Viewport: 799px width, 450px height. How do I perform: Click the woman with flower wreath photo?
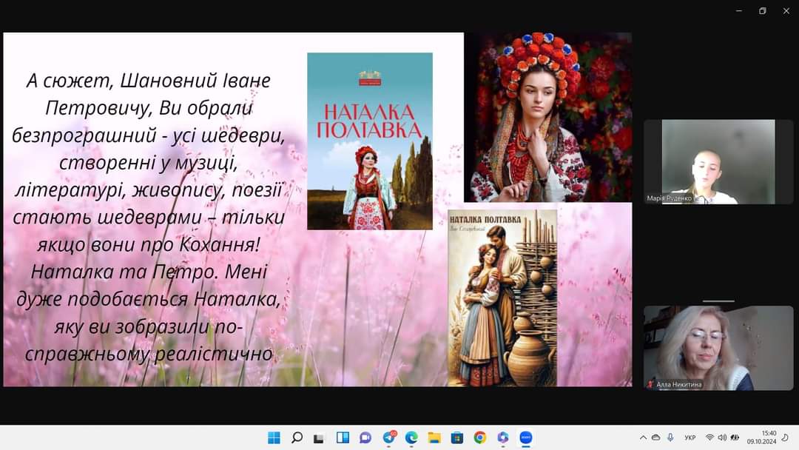click(x=548, y=117)
